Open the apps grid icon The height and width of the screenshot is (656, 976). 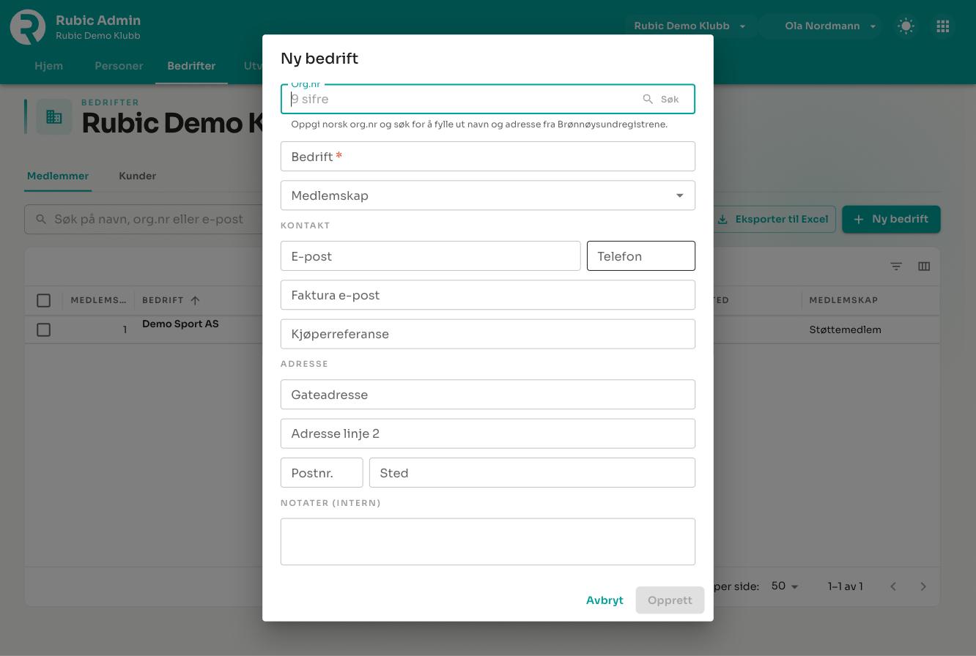(x=943, y=26)
